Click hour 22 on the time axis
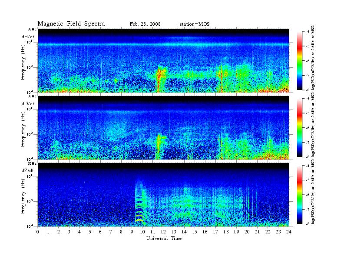 tap(268, 232)
